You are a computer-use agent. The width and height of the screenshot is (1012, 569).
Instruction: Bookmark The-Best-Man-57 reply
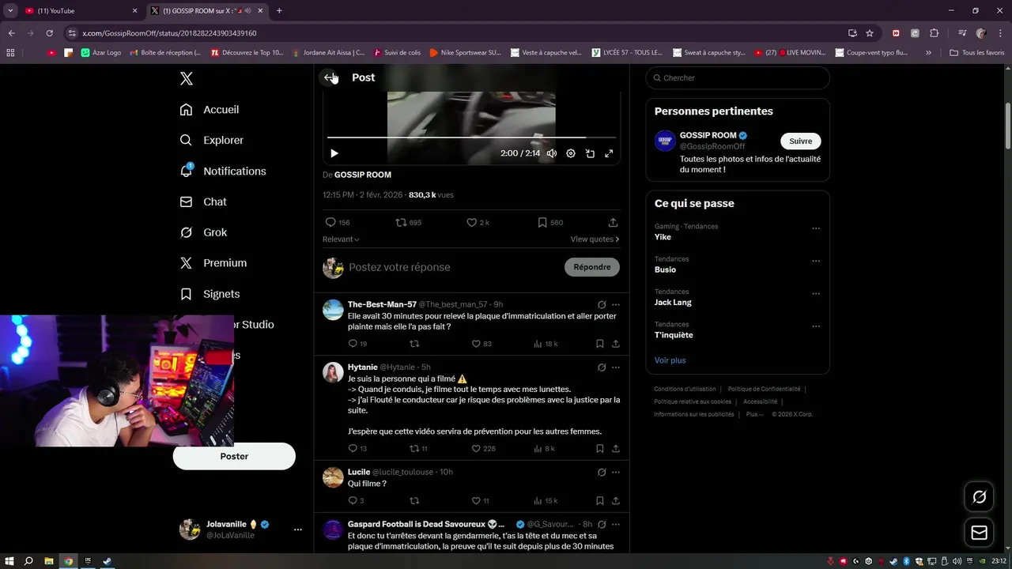tap(600, 344)
